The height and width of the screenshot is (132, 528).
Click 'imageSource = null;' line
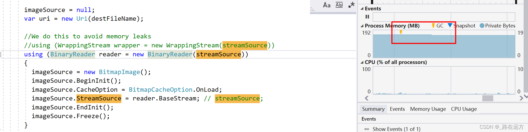pos(59,10)
